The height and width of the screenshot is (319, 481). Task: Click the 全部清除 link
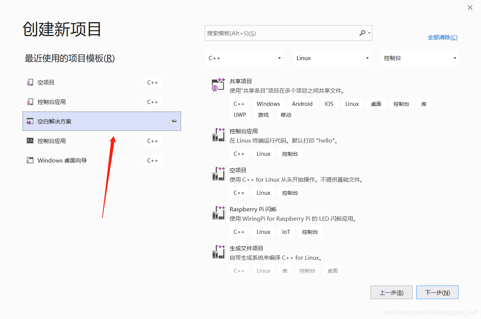click(x=443, y=37)
